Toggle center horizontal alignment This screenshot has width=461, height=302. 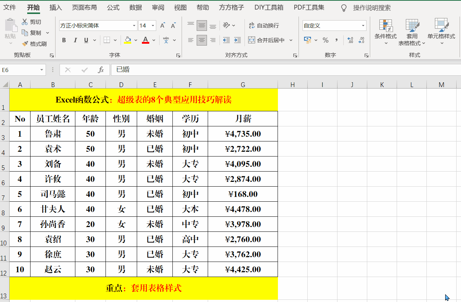click(x=202, y=40)
